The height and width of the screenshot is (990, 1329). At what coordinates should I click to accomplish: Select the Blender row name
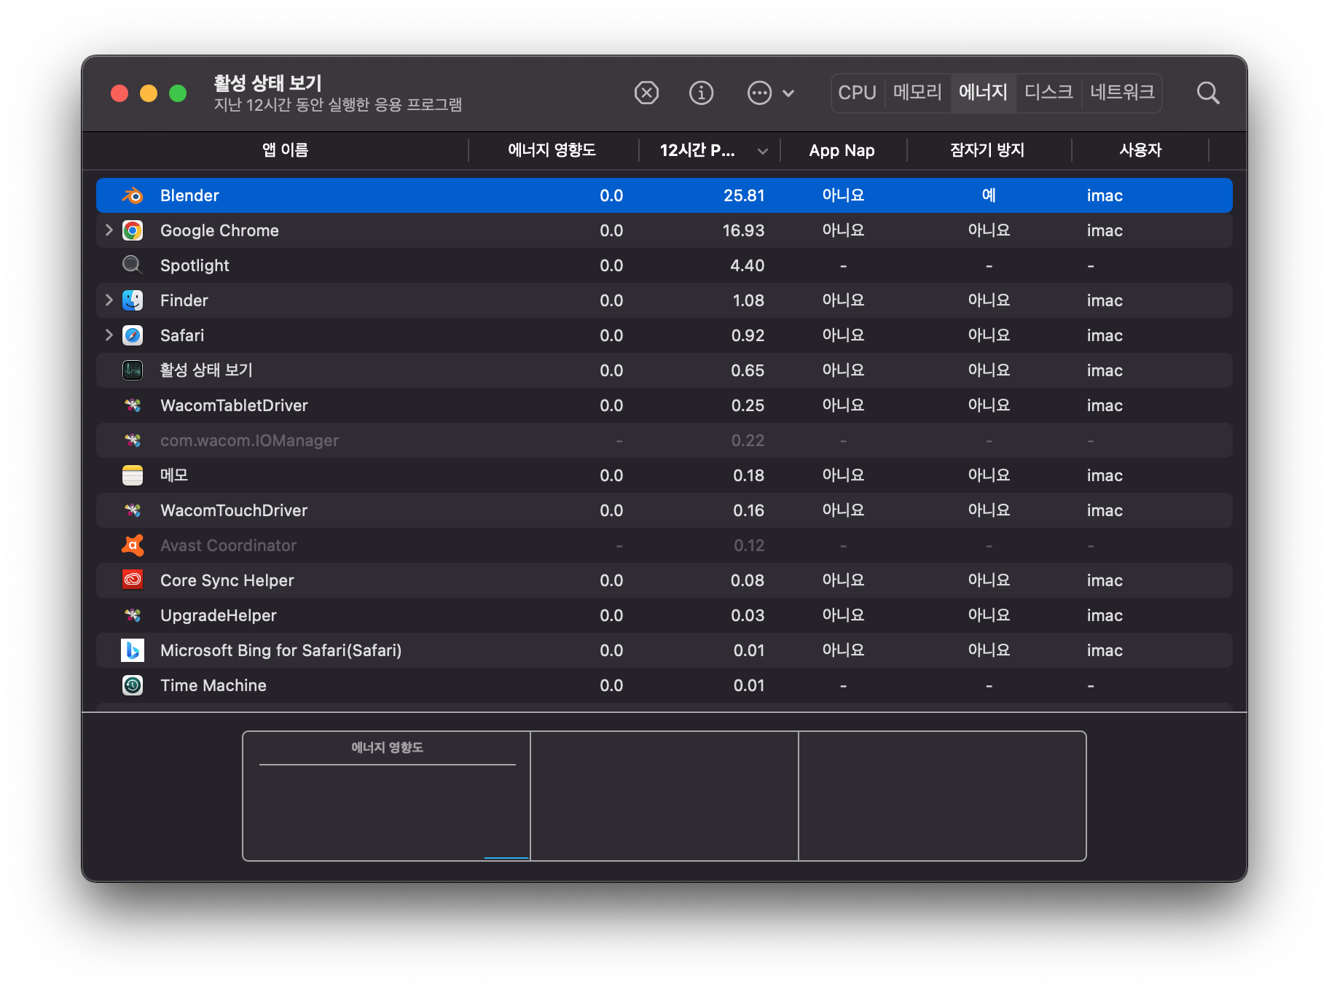(189, 195)
